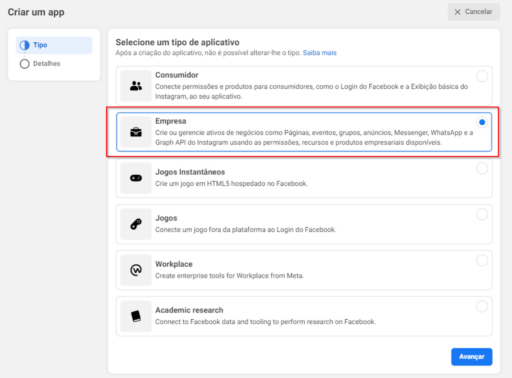Click the Academic research title text
Viewport: 512px width, 378px height.
[x=189, y=310]
